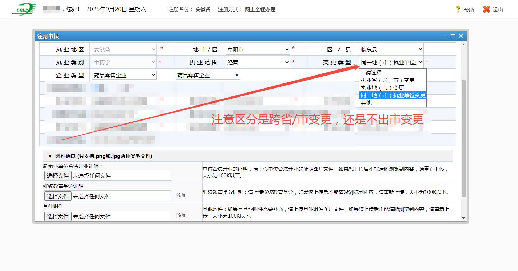Screen dimensions: 518x271
Task: Click the date 2025年9月20日 星期六
Action: pos(116,9)
